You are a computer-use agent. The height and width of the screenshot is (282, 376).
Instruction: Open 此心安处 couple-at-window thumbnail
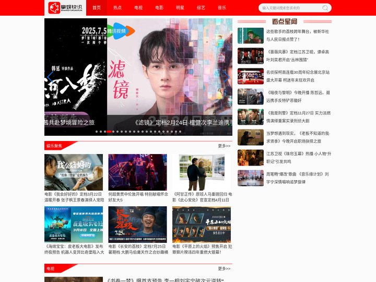pos(202,172)
